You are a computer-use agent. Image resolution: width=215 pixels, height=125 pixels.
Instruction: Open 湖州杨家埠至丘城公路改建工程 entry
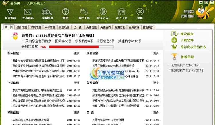tap(118, 61)
